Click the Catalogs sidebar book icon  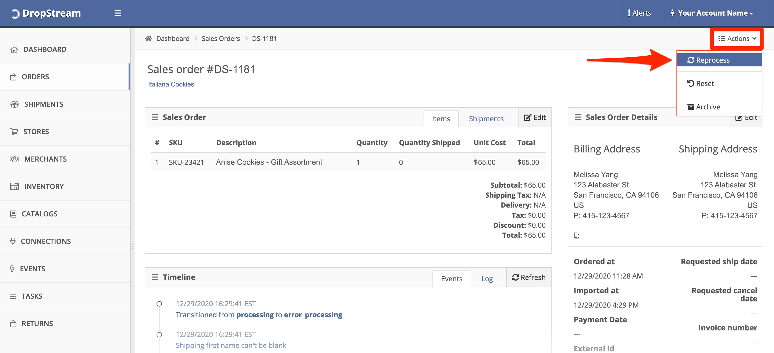[x=13, y=214]
